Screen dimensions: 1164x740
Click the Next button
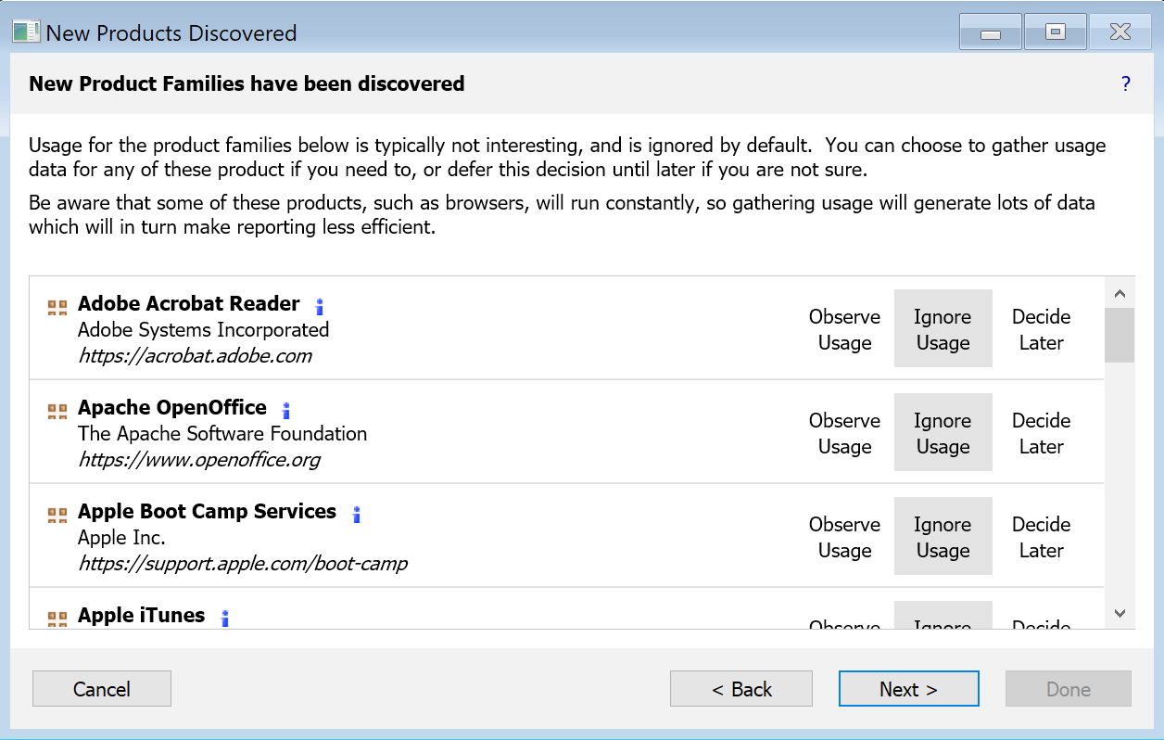point(908,689)
